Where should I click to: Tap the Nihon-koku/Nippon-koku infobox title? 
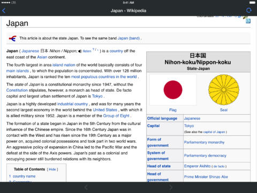click(x=198, y=62)
